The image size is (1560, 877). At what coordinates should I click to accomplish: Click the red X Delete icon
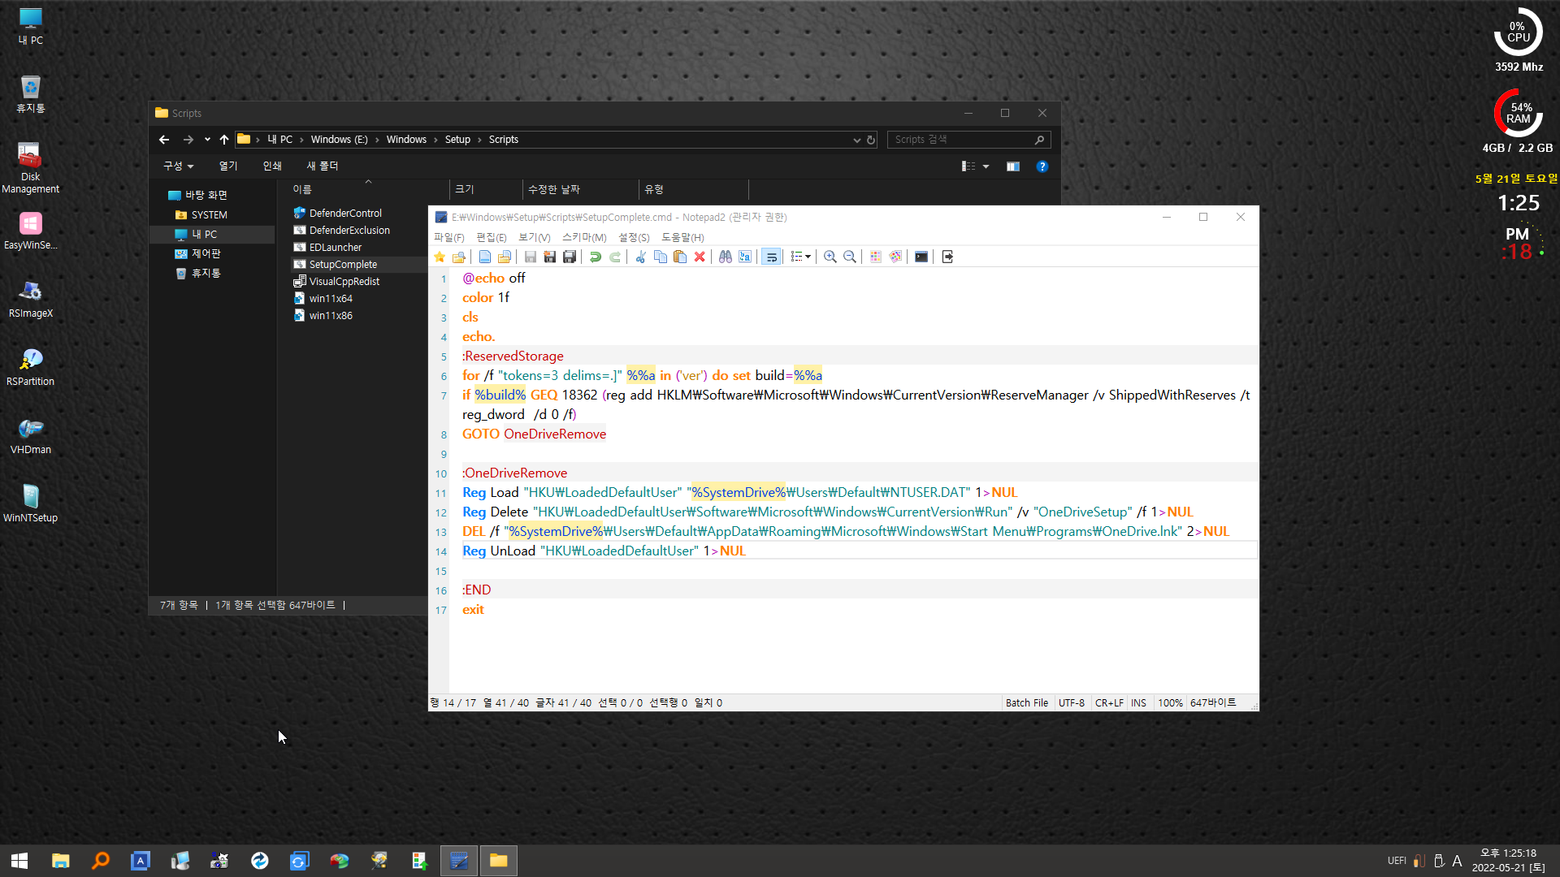point(700,257)
